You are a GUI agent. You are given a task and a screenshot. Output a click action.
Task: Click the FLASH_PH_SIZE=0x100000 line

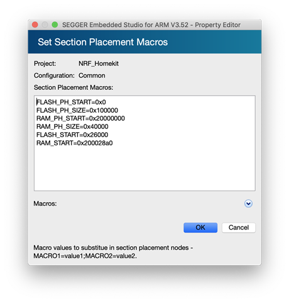click(77, 110)
